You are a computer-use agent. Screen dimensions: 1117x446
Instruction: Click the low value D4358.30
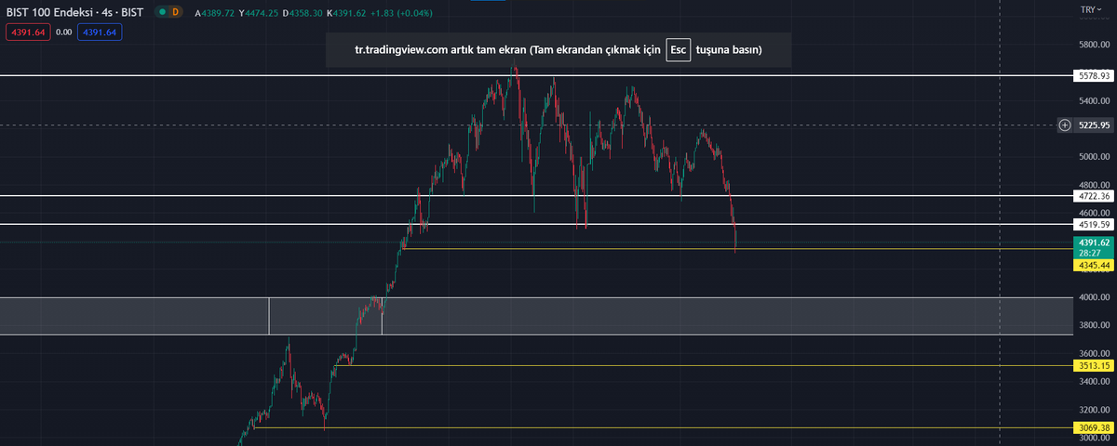(303, 13)
